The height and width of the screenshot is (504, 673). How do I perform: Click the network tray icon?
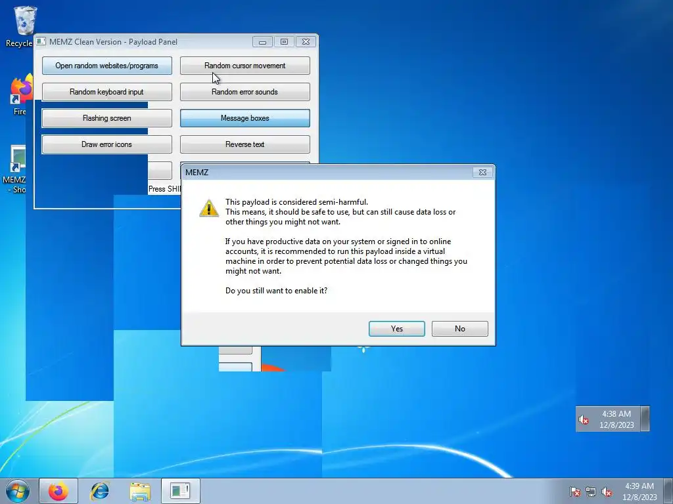click(591, 492)
